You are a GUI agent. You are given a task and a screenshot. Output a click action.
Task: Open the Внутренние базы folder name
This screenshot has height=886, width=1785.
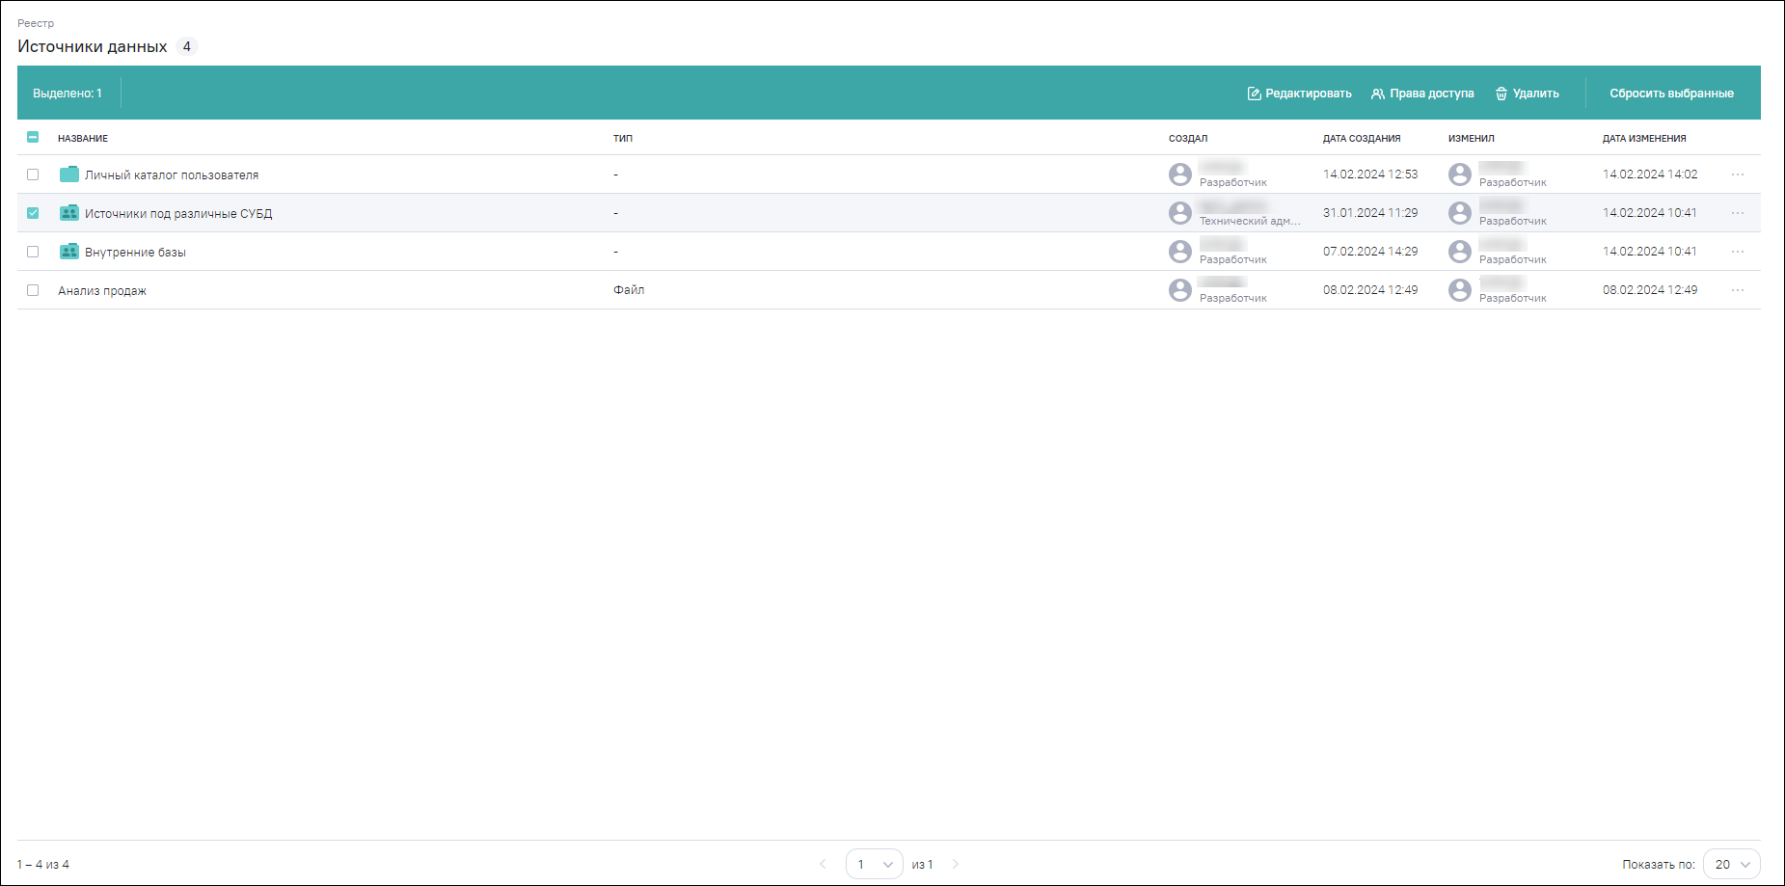(135, 253)
